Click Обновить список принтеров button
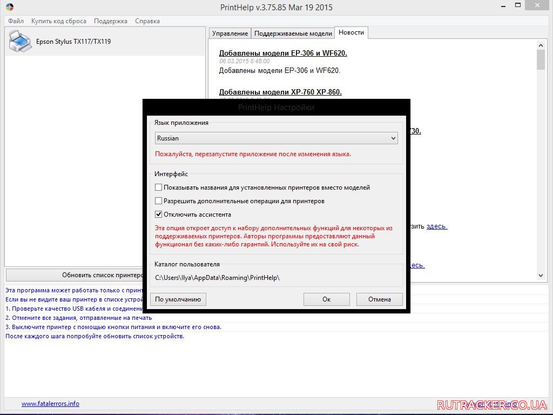This screenshot has height=415, width=553. coord(75,275)
